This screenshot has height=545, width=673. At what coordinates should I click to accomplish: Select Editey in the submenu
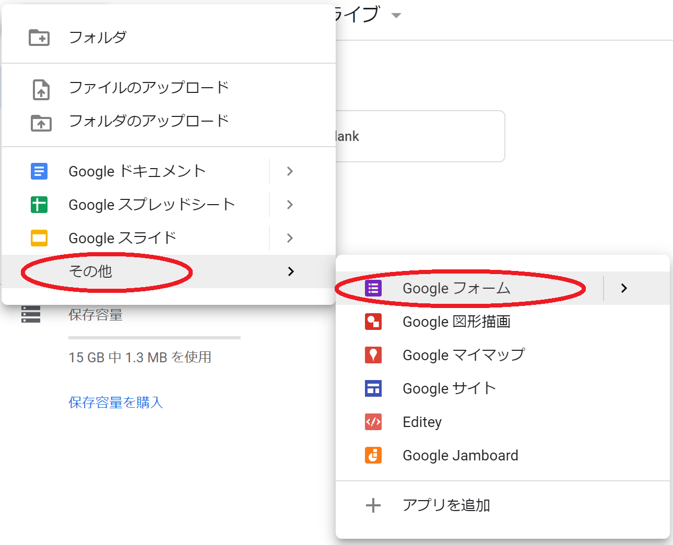pos(503,422)
